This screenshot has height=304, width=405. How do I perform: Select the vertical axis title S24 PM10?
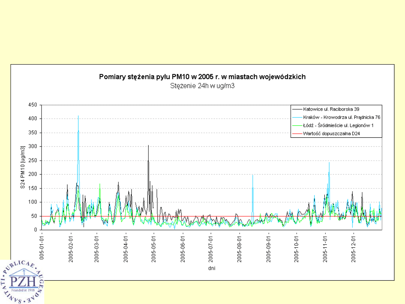coord(22,166)
